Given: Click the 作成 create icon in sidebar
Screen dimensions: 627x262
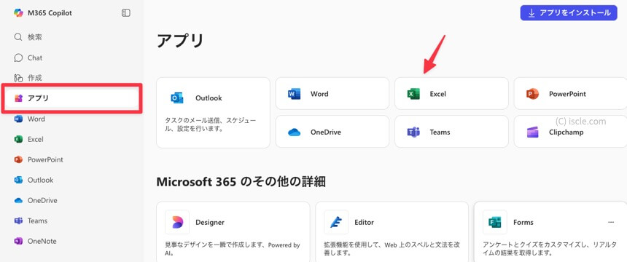Looking at the screenshot, I should coord(18,78).
